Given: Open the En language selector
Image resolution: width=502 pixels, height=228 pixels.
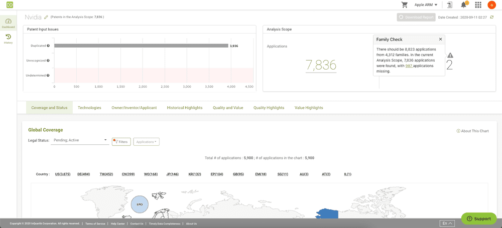Looking at the screenshot, I should 448,223.
